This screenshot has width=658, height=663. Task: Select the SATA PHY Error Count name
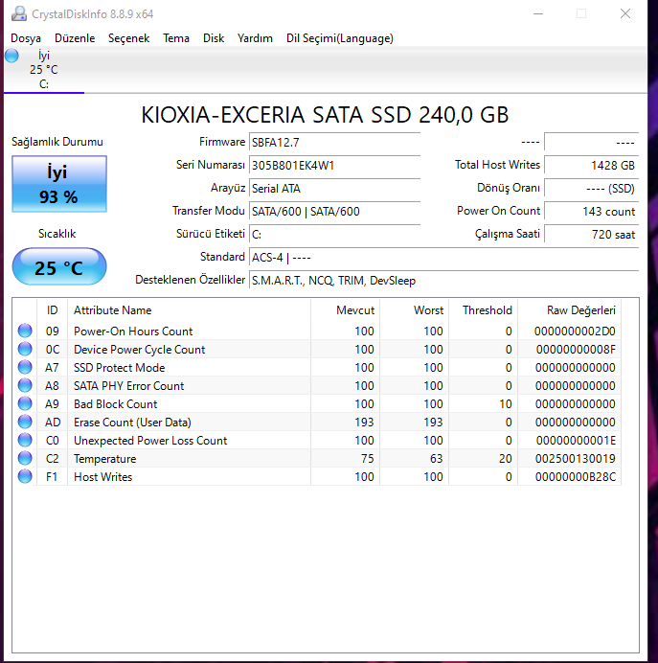(129, 385)
